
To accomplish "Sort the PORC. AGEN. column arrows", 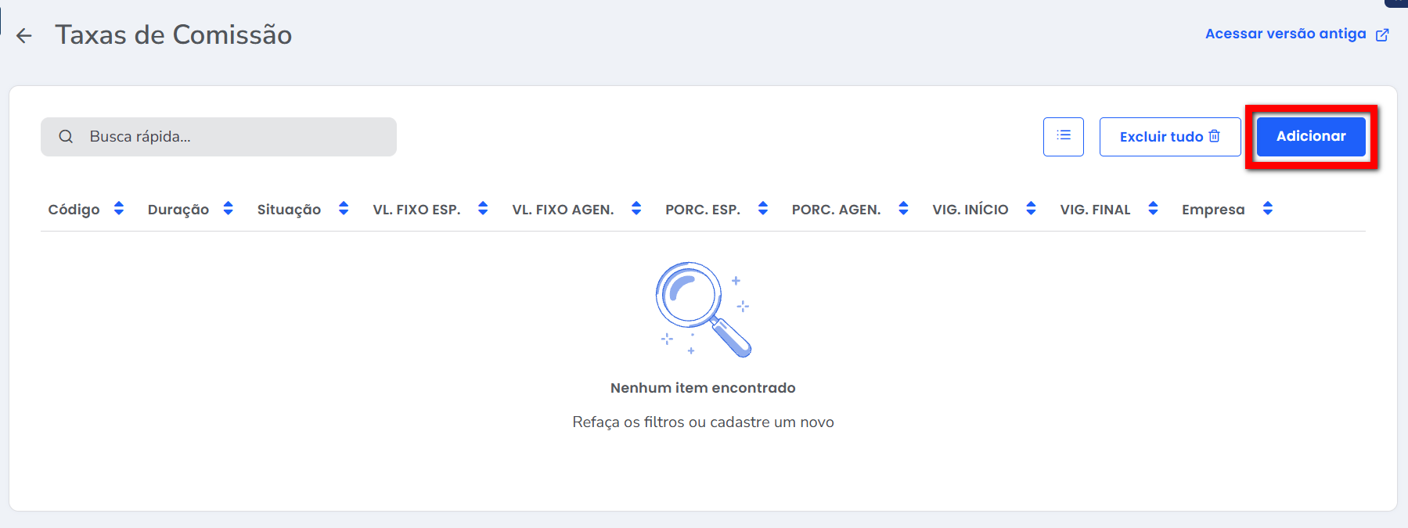I will pos(903,208).
